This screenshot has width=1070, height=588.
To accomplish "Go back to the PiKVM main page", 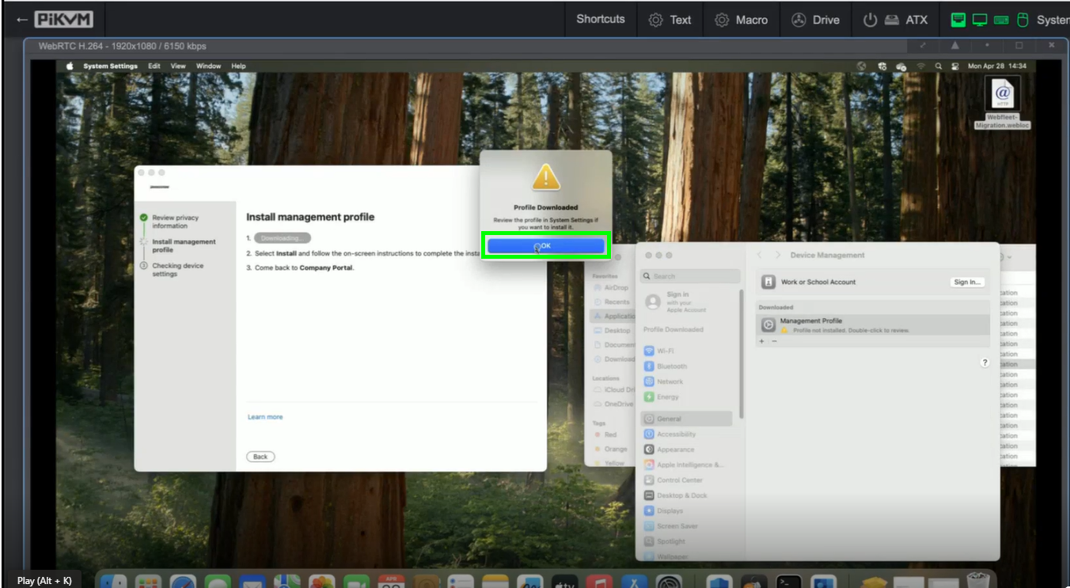I will tap(55, 20).
